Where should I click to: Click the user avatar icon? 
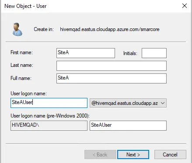pyautogui.click(x=17, y=29)
